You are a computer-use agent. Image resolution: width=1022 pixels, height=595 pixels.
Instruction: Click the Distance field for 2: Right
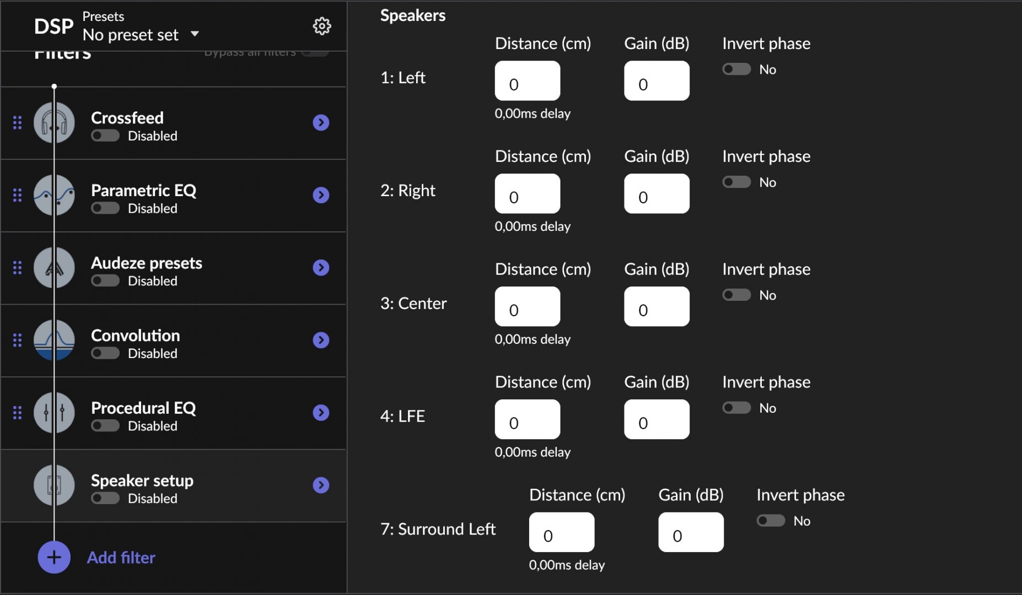pos(528,194)
